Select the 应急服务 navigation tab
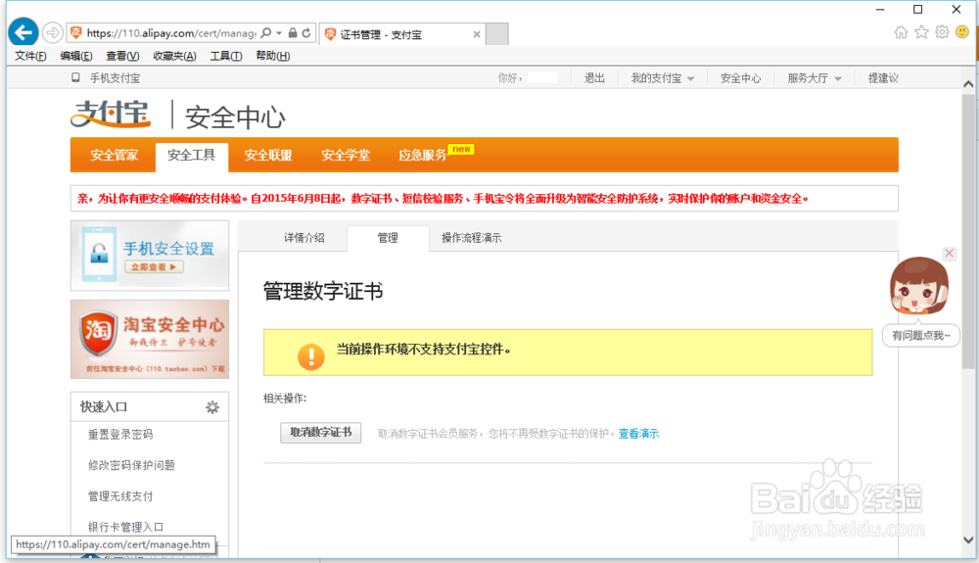This screenshot has width=979, height=563. click(423, 155)
